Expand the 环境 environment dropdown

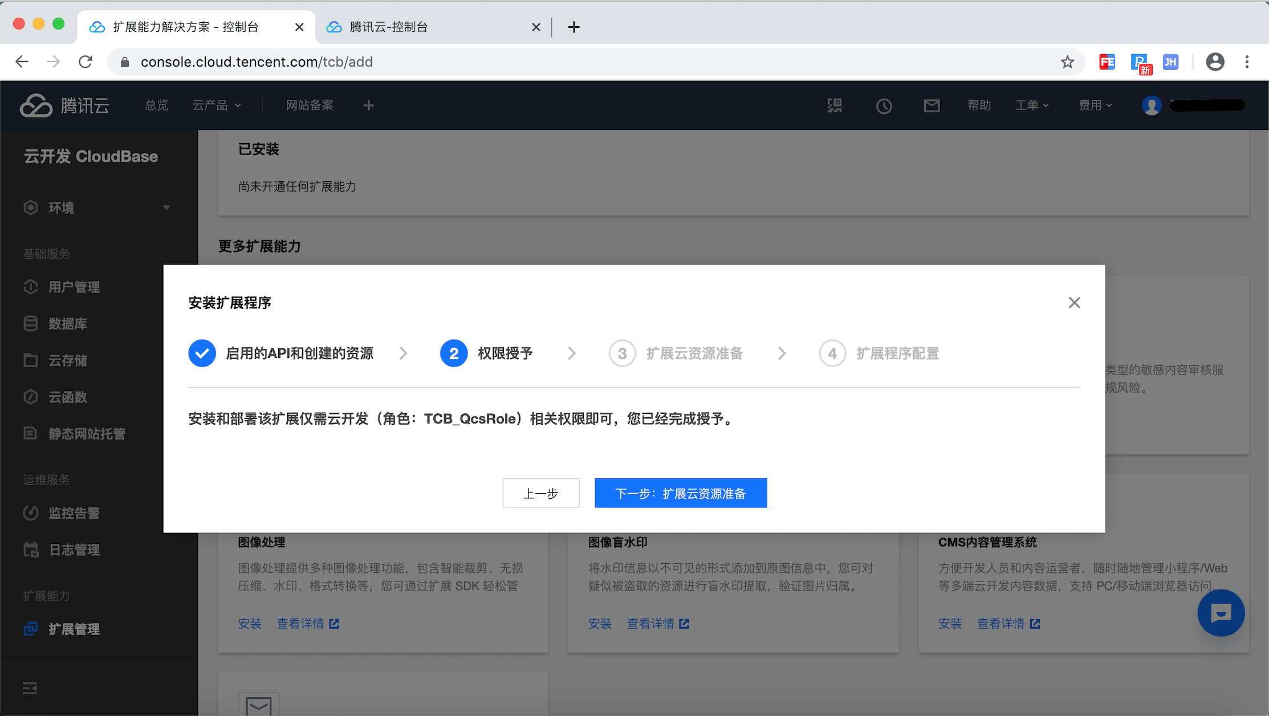(x=166, y=208)
